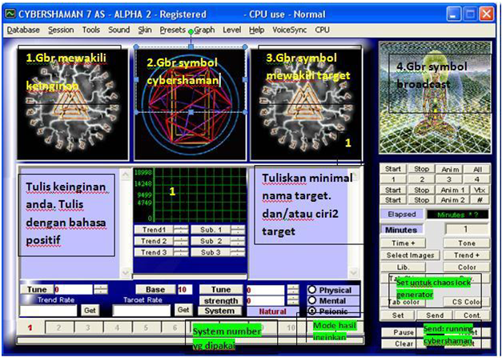Click the Base value field showing 10
The height and width of the screenshot is (362, 502).
tap(185, 290)
